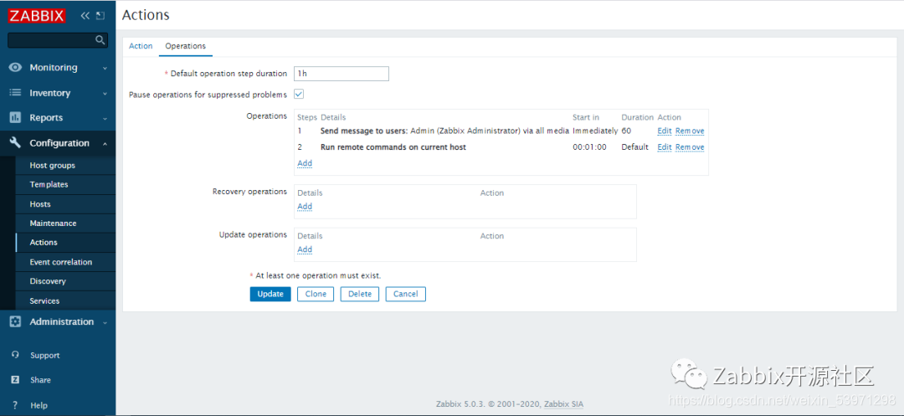Expand the Inventory menu chevron
Viewport: 904px width, 416px height.
[105, 94]
